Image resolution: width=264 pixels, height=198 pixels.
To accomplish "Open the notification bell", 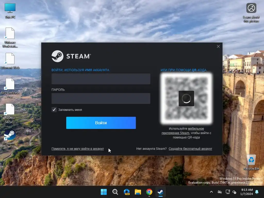I will point(257,192).
